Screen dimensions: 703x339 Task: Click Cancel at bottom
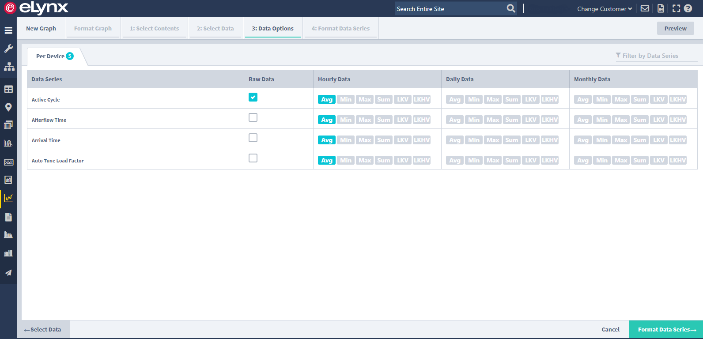(610, 329)
